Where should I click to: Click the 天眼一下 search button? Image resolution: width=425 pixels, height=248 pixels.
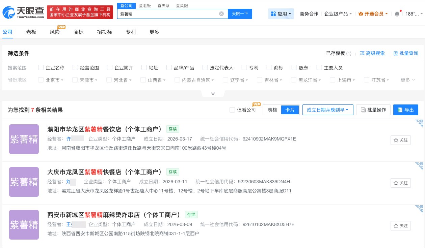(x=240, y=13)
